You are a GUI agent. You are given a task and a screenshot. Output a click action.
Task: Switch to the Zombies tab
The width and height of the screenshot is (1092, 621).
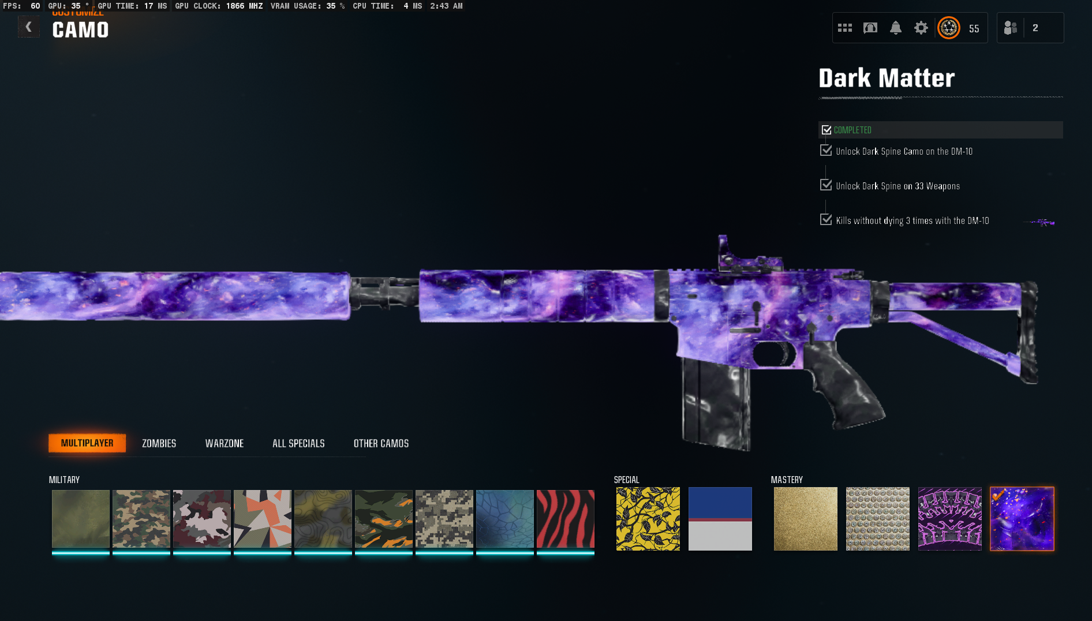(x=159, y=443)
